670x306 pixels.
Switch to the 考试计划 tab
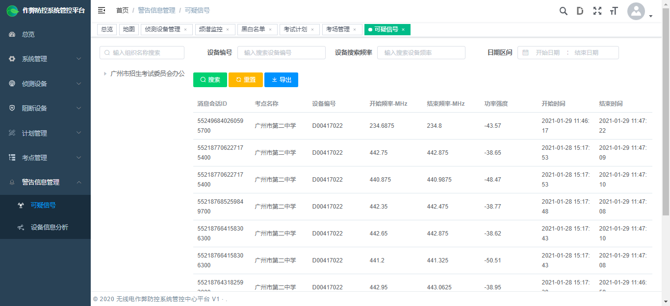[295, 29]
